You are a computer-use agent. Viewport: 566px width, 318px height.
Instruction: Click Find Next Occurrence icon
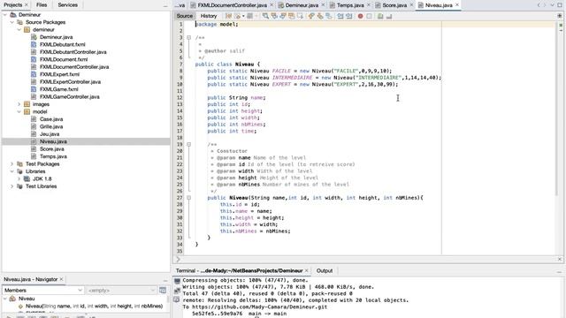coord(283,16)
